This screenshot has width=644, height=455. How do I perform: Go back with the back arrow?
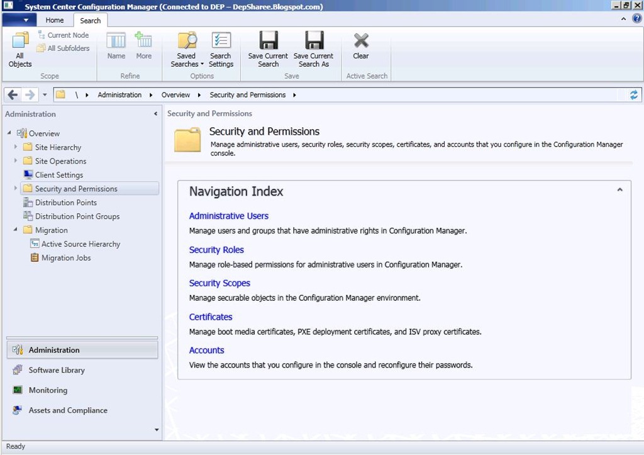13,95
